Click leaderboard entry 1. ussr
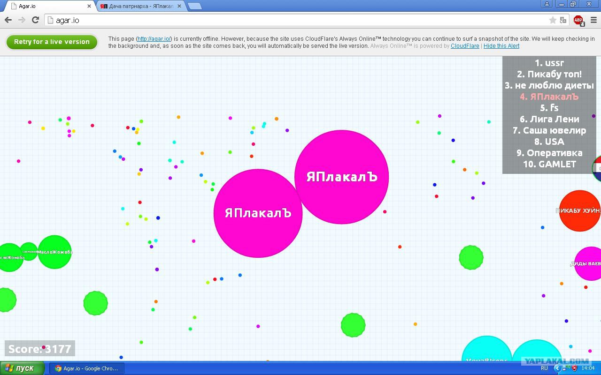The height and width of the screenshot is (375, 601). 549,63
